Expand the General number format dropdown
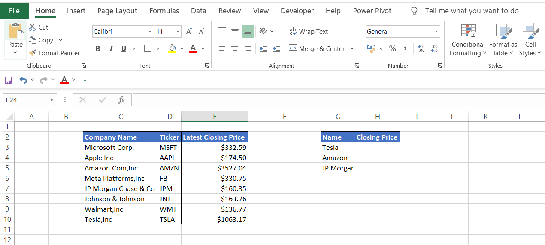545x245 pixels. (x=436, y=32)
